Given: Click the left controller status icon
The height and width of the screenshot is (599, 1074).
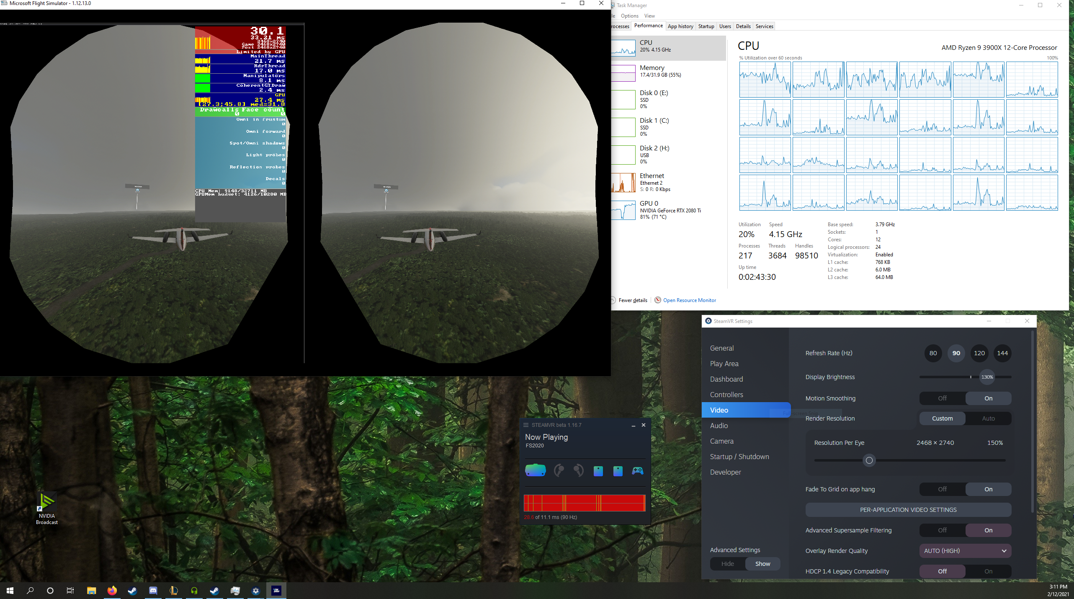Looking at the screenshot, I should [559, 470].
